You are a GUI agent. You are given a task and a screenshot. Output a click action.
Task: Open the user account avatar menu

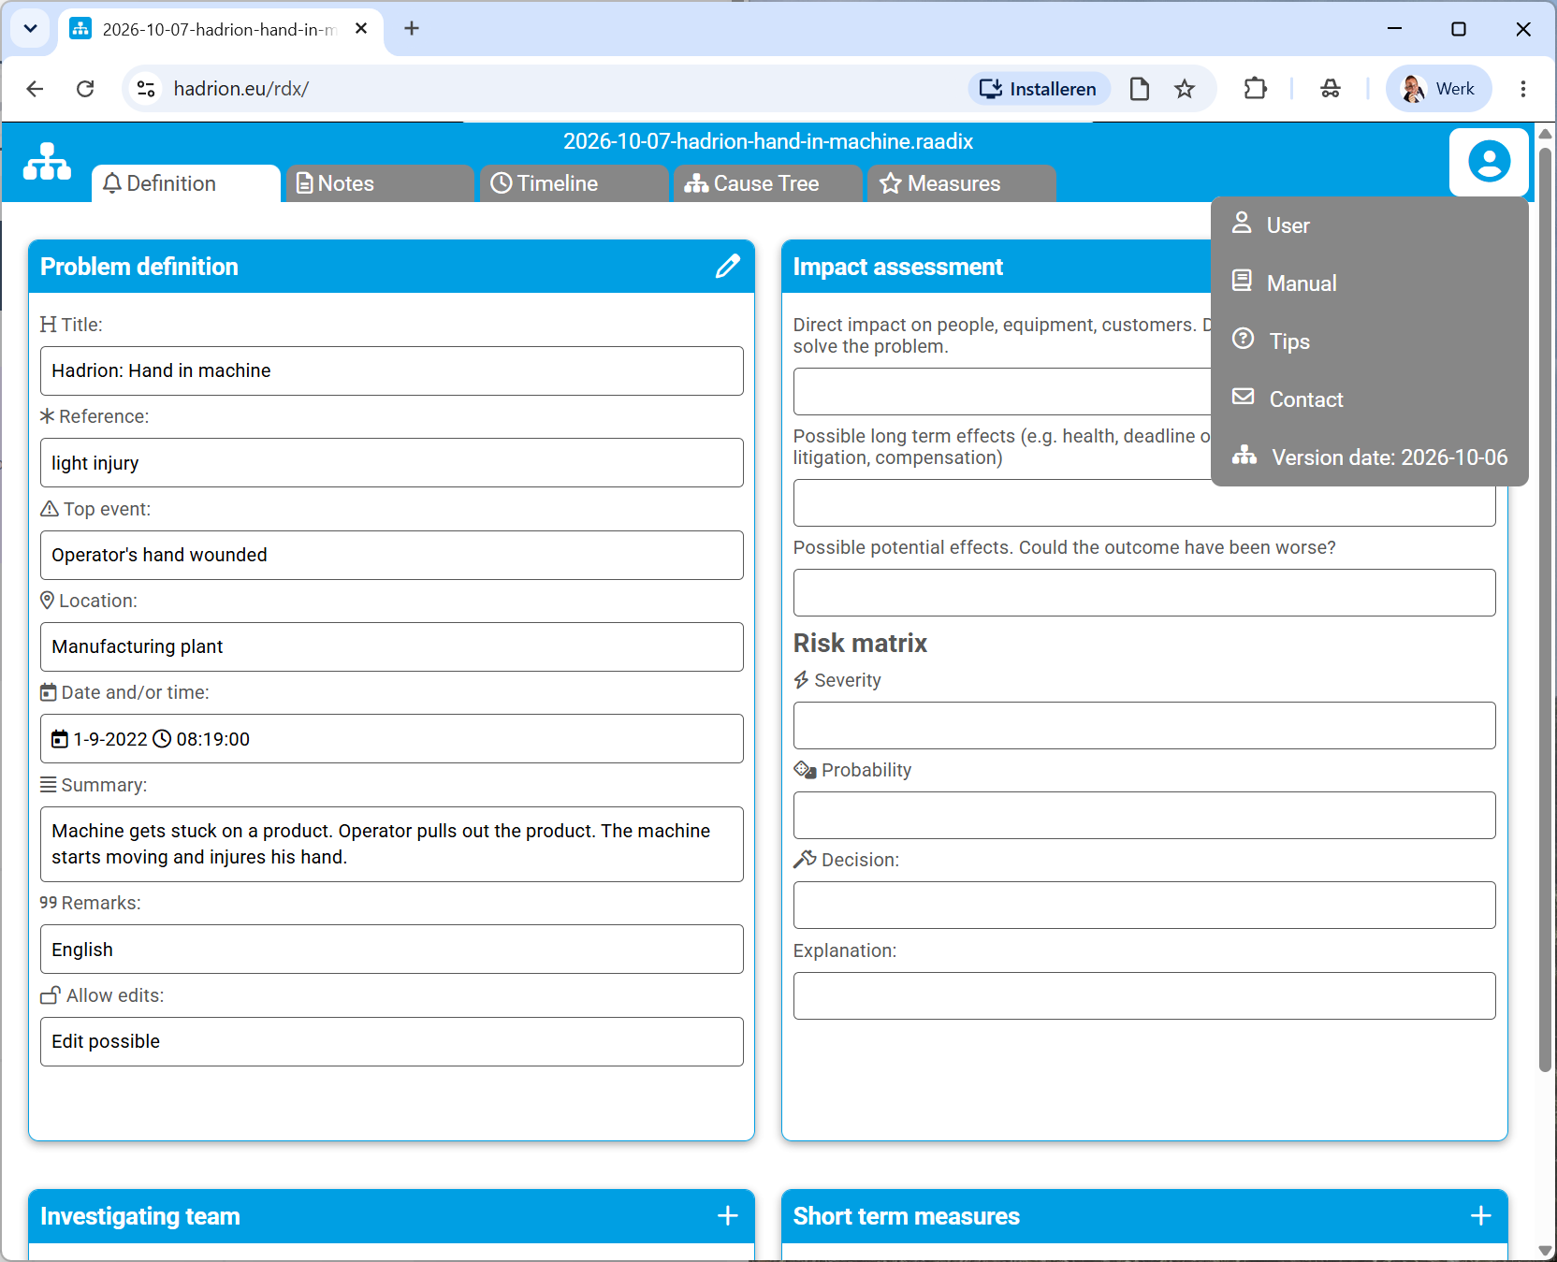click(1489, 162)
